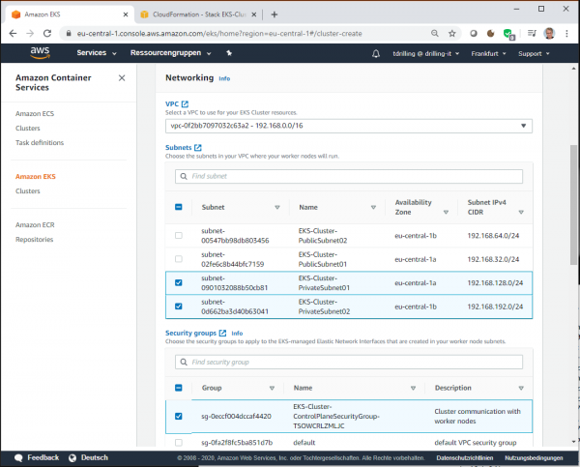
Task: Sort by the Availability Zone column arrow
Action: 446,212
